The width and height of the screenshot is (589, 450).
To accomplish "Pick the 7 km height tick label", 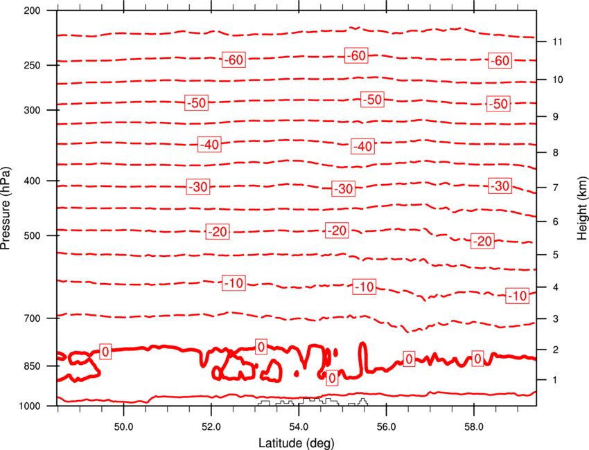I will [x=556, y=188].
